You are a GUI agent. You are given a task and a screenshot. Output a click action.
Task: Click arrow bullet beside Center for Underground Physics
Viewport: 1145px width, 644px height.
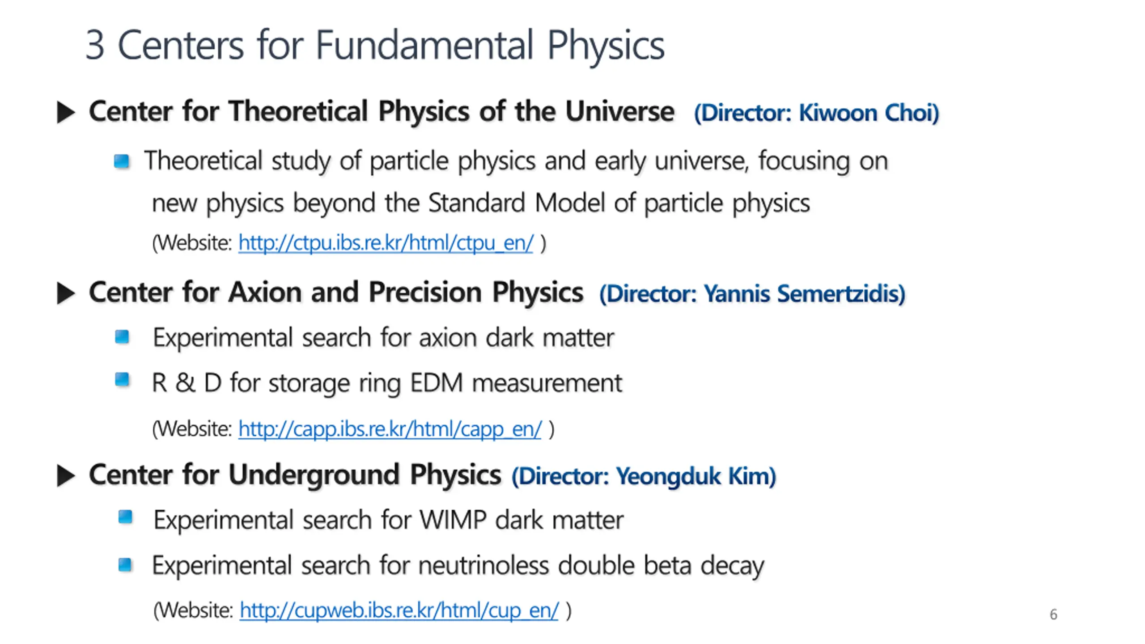(x=66, y=475)
